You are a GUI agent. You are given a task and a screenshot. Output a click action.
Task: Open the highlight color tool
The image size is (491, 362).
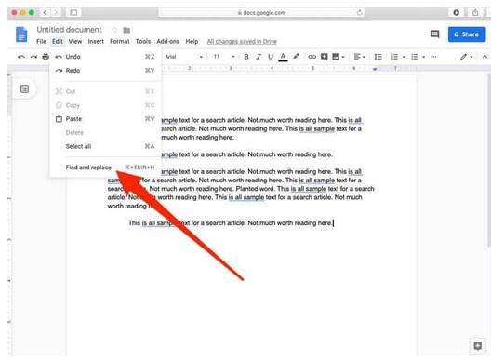(296, 57)
